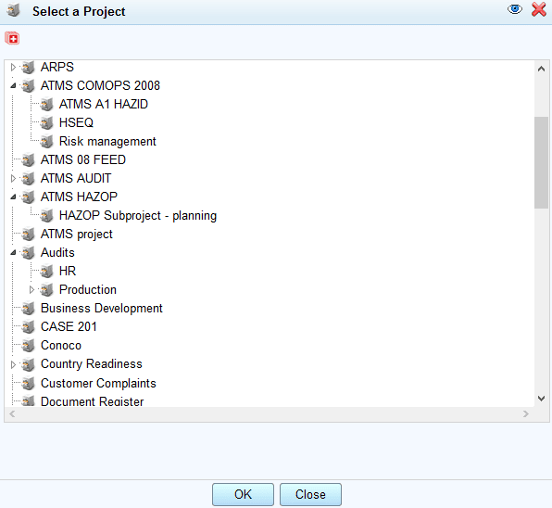Viewport: 552px width, 508px height.
Task: Expand the ARPS tree node
Action: 13,67
